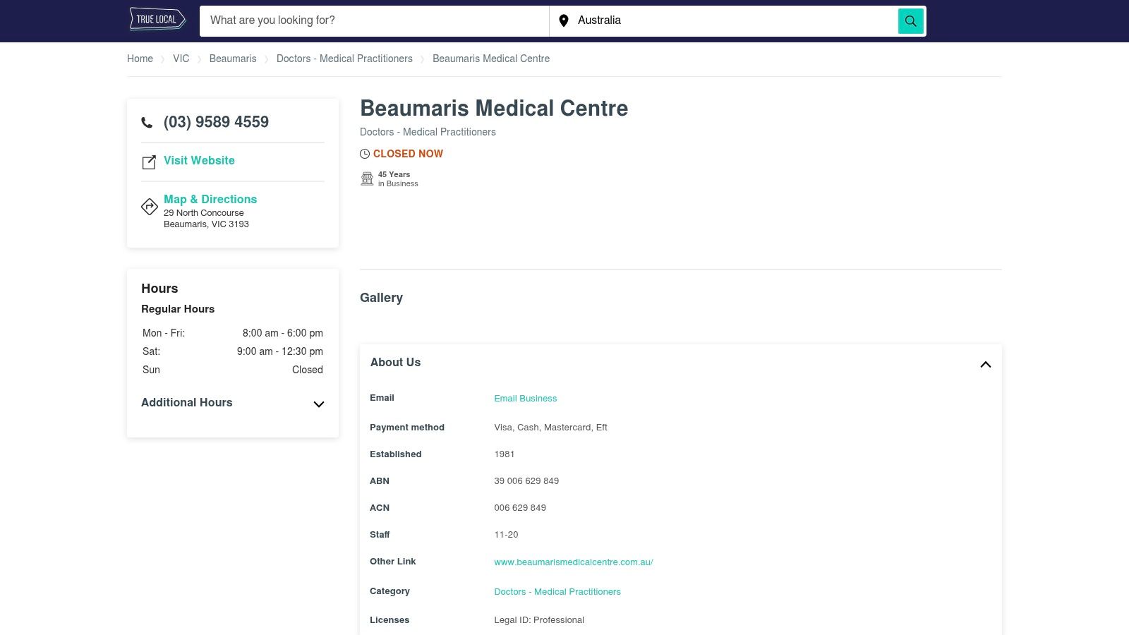This screenshot has height=635, width=1129.
Task: Click the Regular Hours subheading
Action: pos(178,309)
